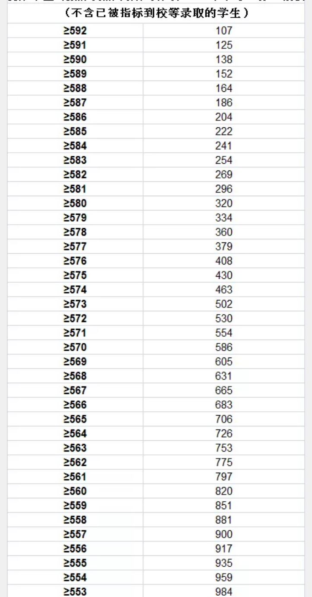This screenshot has height=597, width=312.
Task: Click the ≥587 score cell
Action: (x=75, y=103)
